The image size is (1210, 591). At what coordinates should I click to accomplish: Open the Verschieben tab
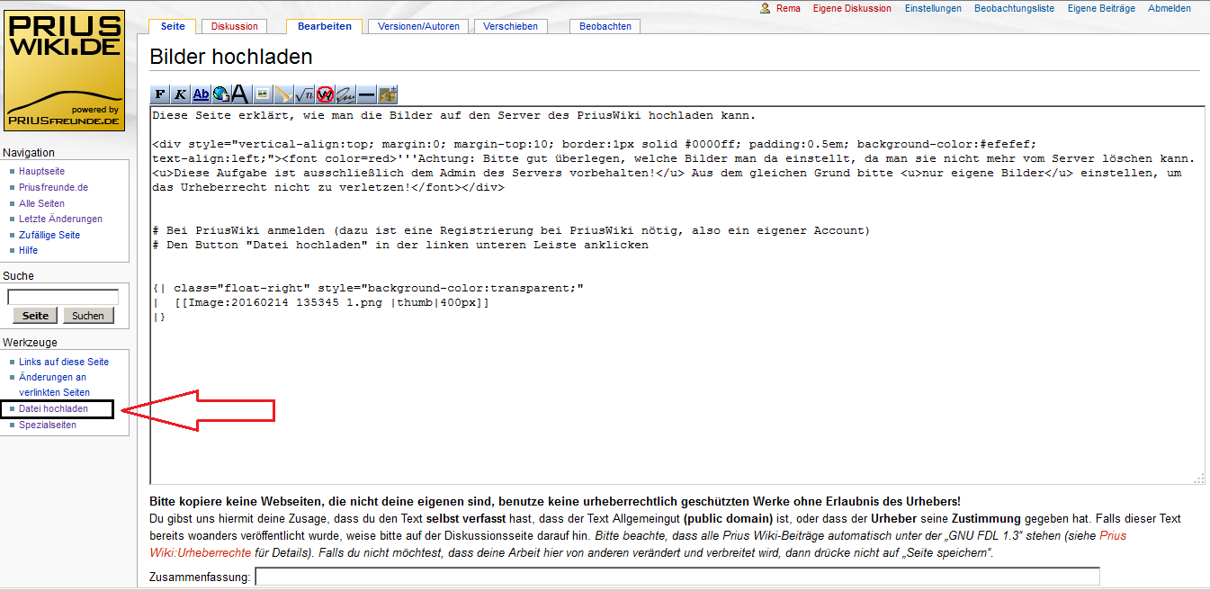pos(510,26)
